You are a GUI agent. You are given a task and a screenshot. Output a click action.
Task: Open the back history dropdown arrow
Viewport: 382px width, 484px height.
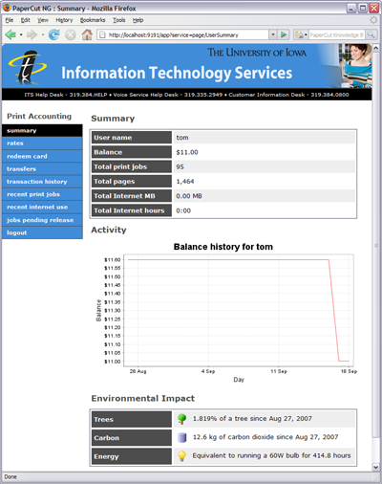[21, 34]
